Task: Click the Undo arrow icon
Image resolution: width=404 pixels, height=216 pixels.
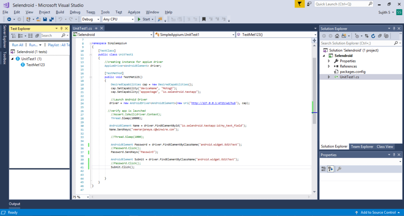Action: point(60,19)
